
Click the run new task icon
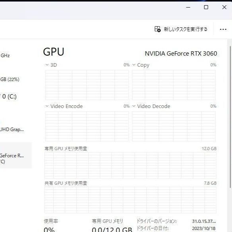tap(158, 29)
